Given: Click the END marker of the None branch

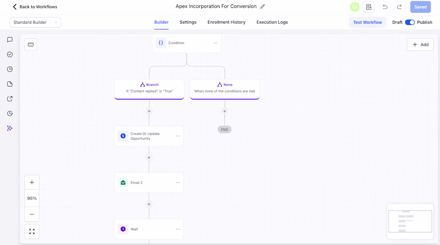Looking at the screenshot, I should coord(224,130).
